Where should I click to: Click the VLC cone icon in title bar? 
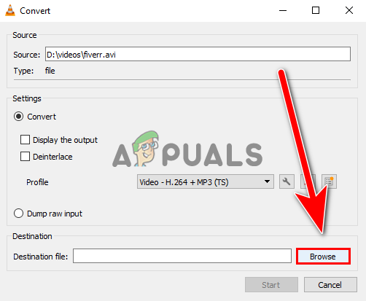tap(10, 11)
